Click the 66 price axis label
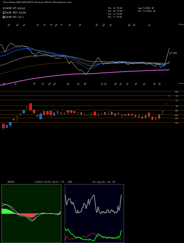This screenshot has height=243, width=184. tap(176, 111)
